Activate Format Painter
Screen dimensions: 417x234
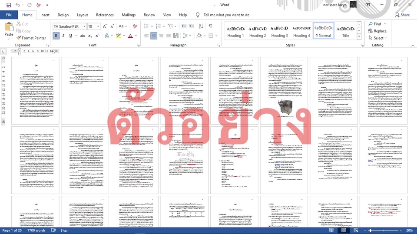(31, 38)
